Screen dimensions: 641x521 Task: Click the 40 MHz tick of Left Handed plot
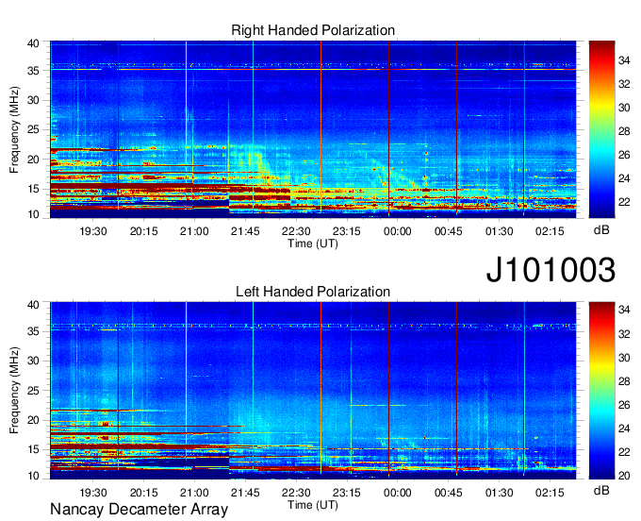(33, 305)
